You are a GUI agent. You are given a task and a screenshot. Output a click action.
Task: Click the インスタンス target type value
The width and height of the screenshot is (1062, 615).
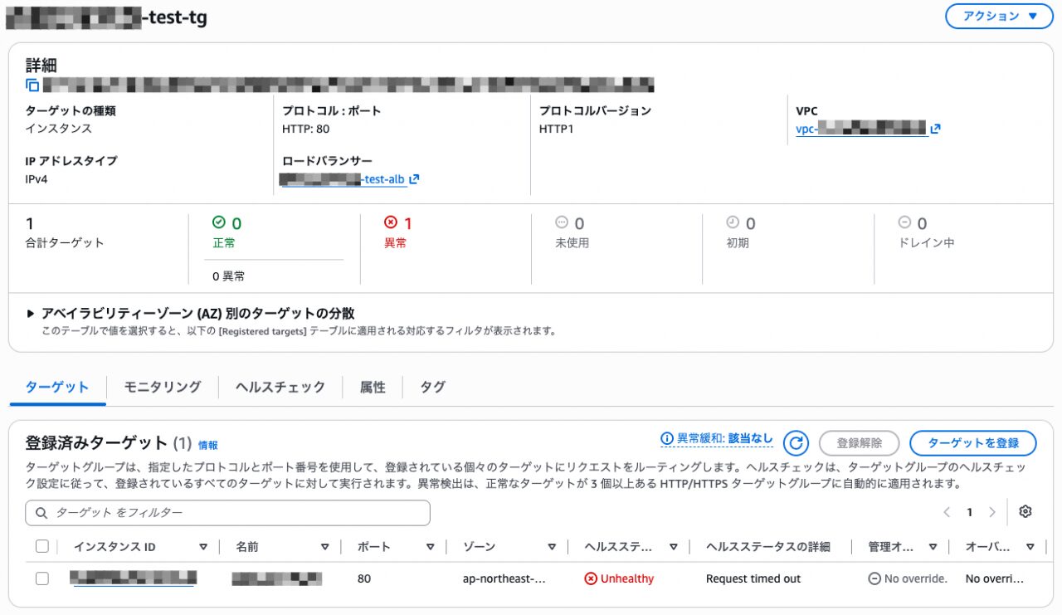(x=59, y=129)
